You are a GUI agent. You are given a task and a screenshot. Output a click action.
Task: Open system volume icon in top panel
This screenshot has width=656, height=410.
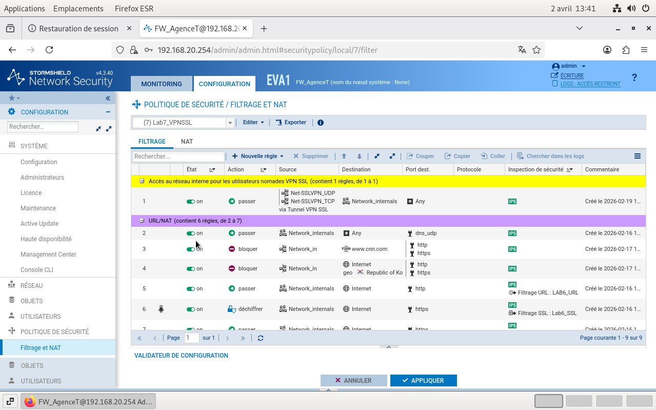pos(631,9)
